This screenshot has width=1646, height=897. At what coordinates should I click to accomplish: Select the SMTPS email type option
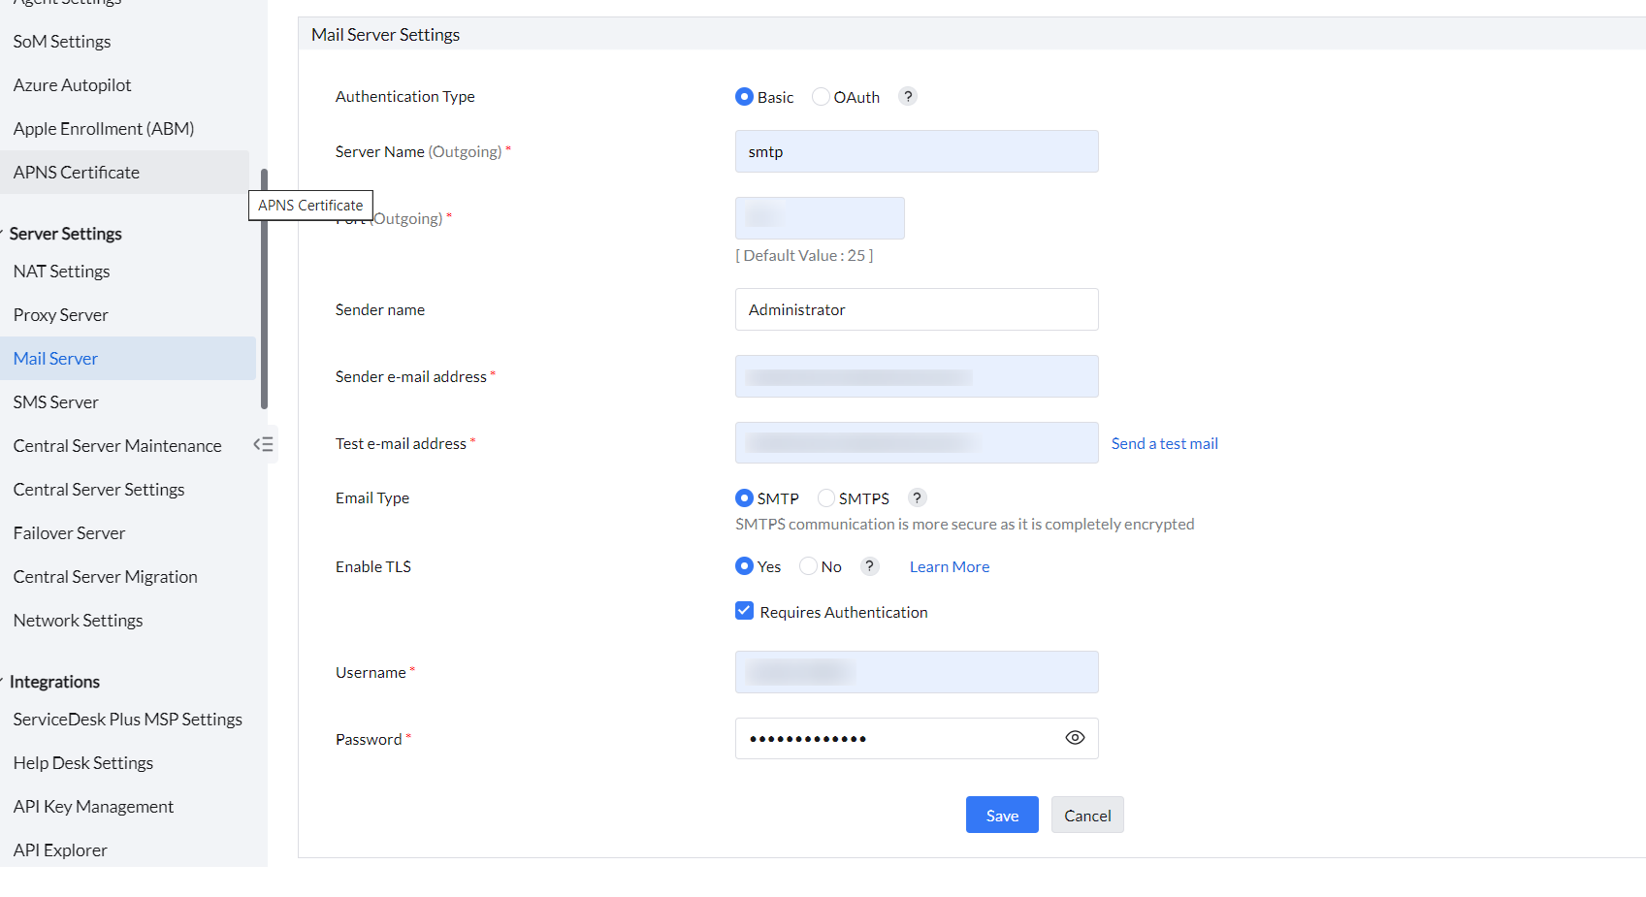tap(826, 498)
